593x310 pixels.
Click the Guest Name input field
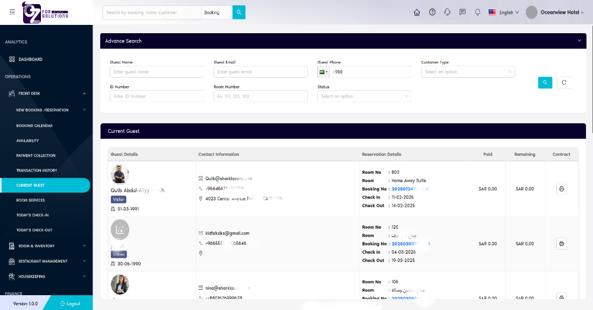[x=157, y=72]
